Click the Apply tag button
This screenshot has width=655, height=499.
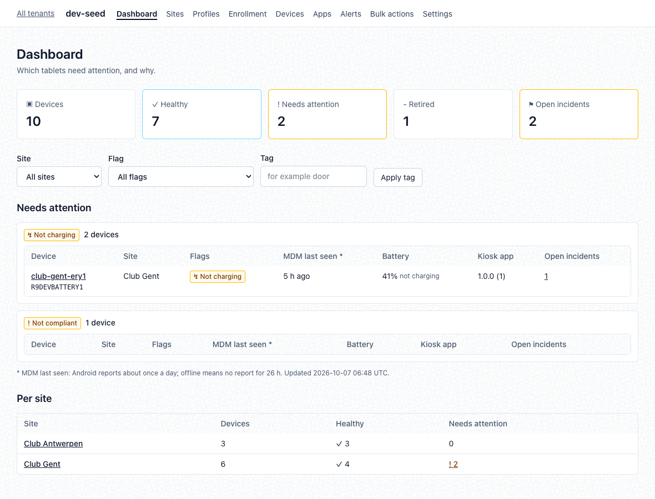(397, 177)
